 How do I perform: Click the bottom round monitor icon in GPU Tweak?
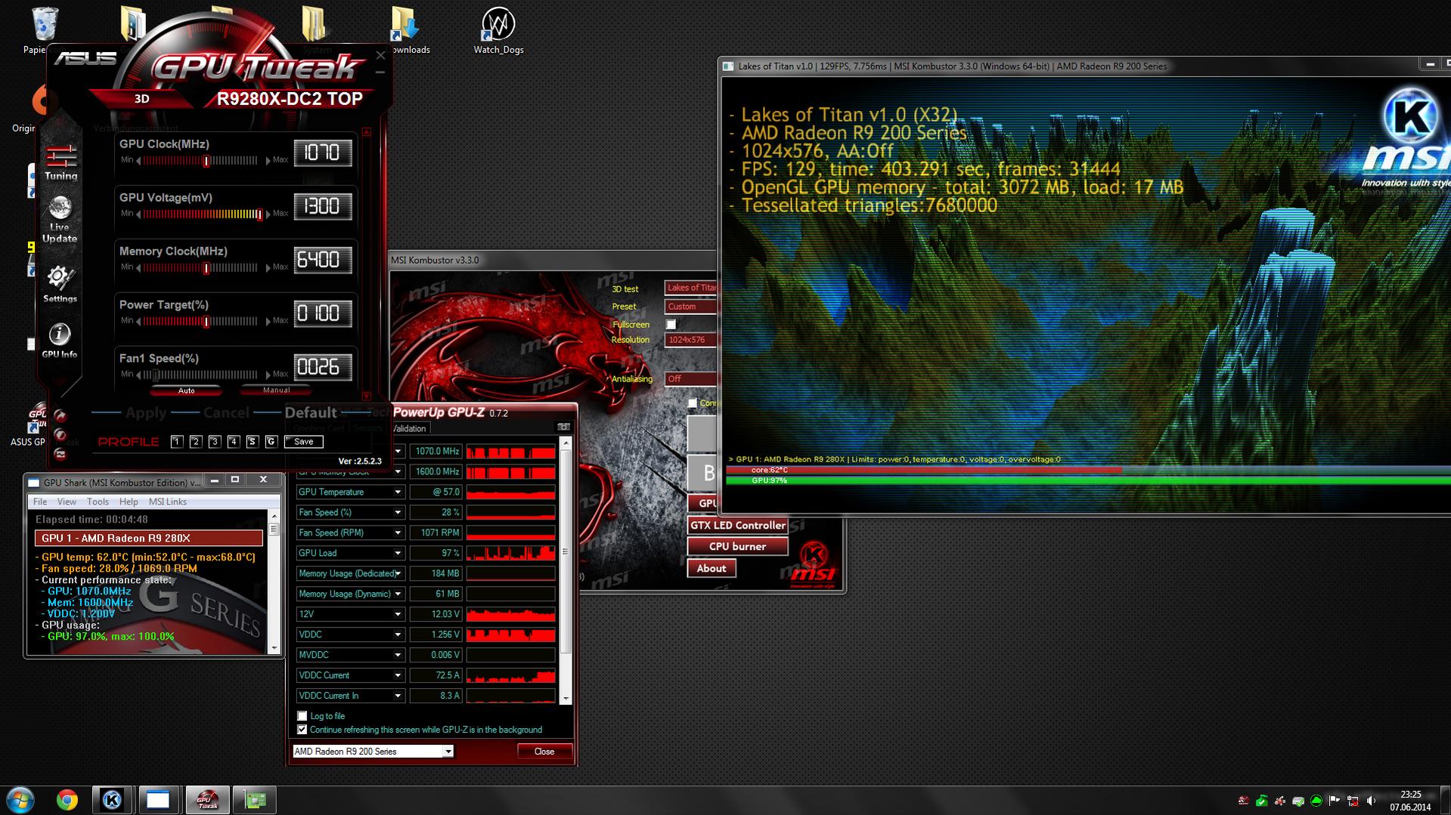(60, 454)
